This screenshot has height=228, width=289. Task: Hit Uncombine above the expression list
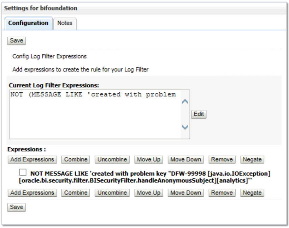click(x=112, y=159)
